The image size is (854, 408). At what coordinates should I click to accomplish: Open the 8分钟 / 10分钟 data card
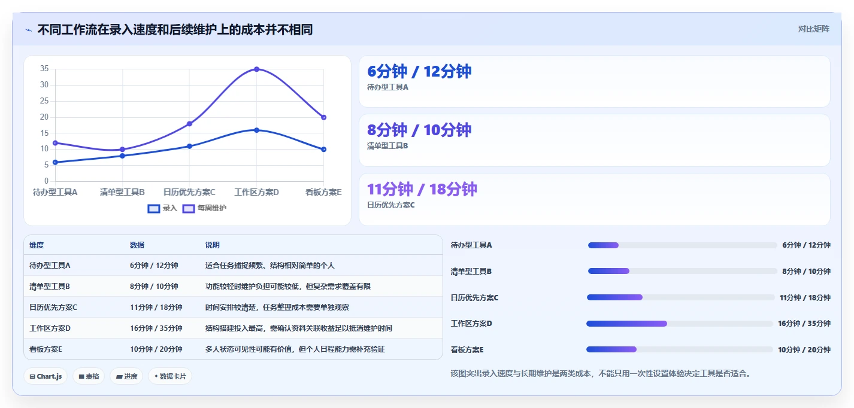pos(594,140)
